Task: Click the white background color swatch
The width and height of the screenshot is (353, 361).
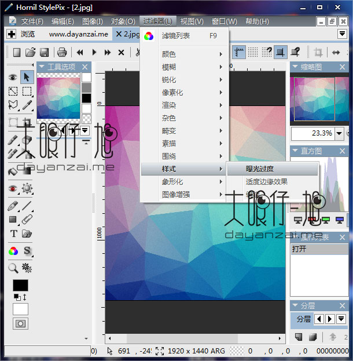Action: [20, 309]
